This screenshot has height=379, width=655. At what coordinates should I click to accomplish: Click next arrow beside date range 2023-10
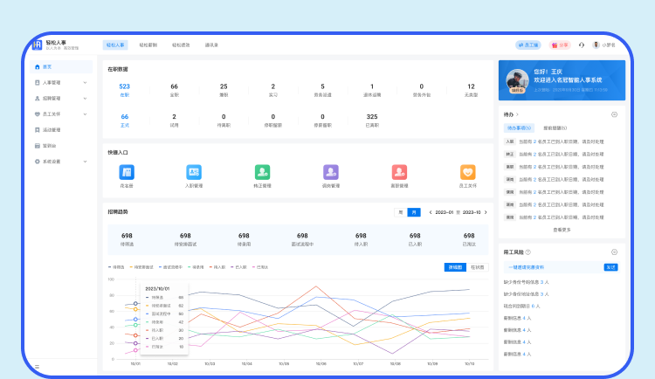pos(487,212)
